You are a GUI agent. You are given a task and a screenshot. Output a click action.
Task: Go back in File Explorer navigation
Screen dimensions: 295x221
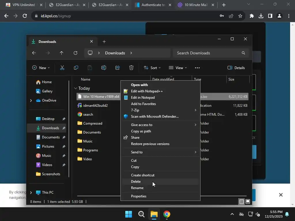point(34,53)
